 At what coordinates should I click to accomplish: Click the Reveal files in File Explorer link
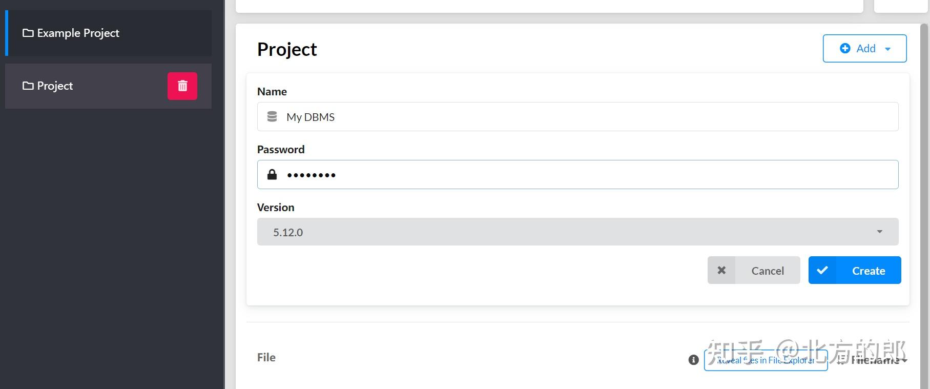(766, 360)
